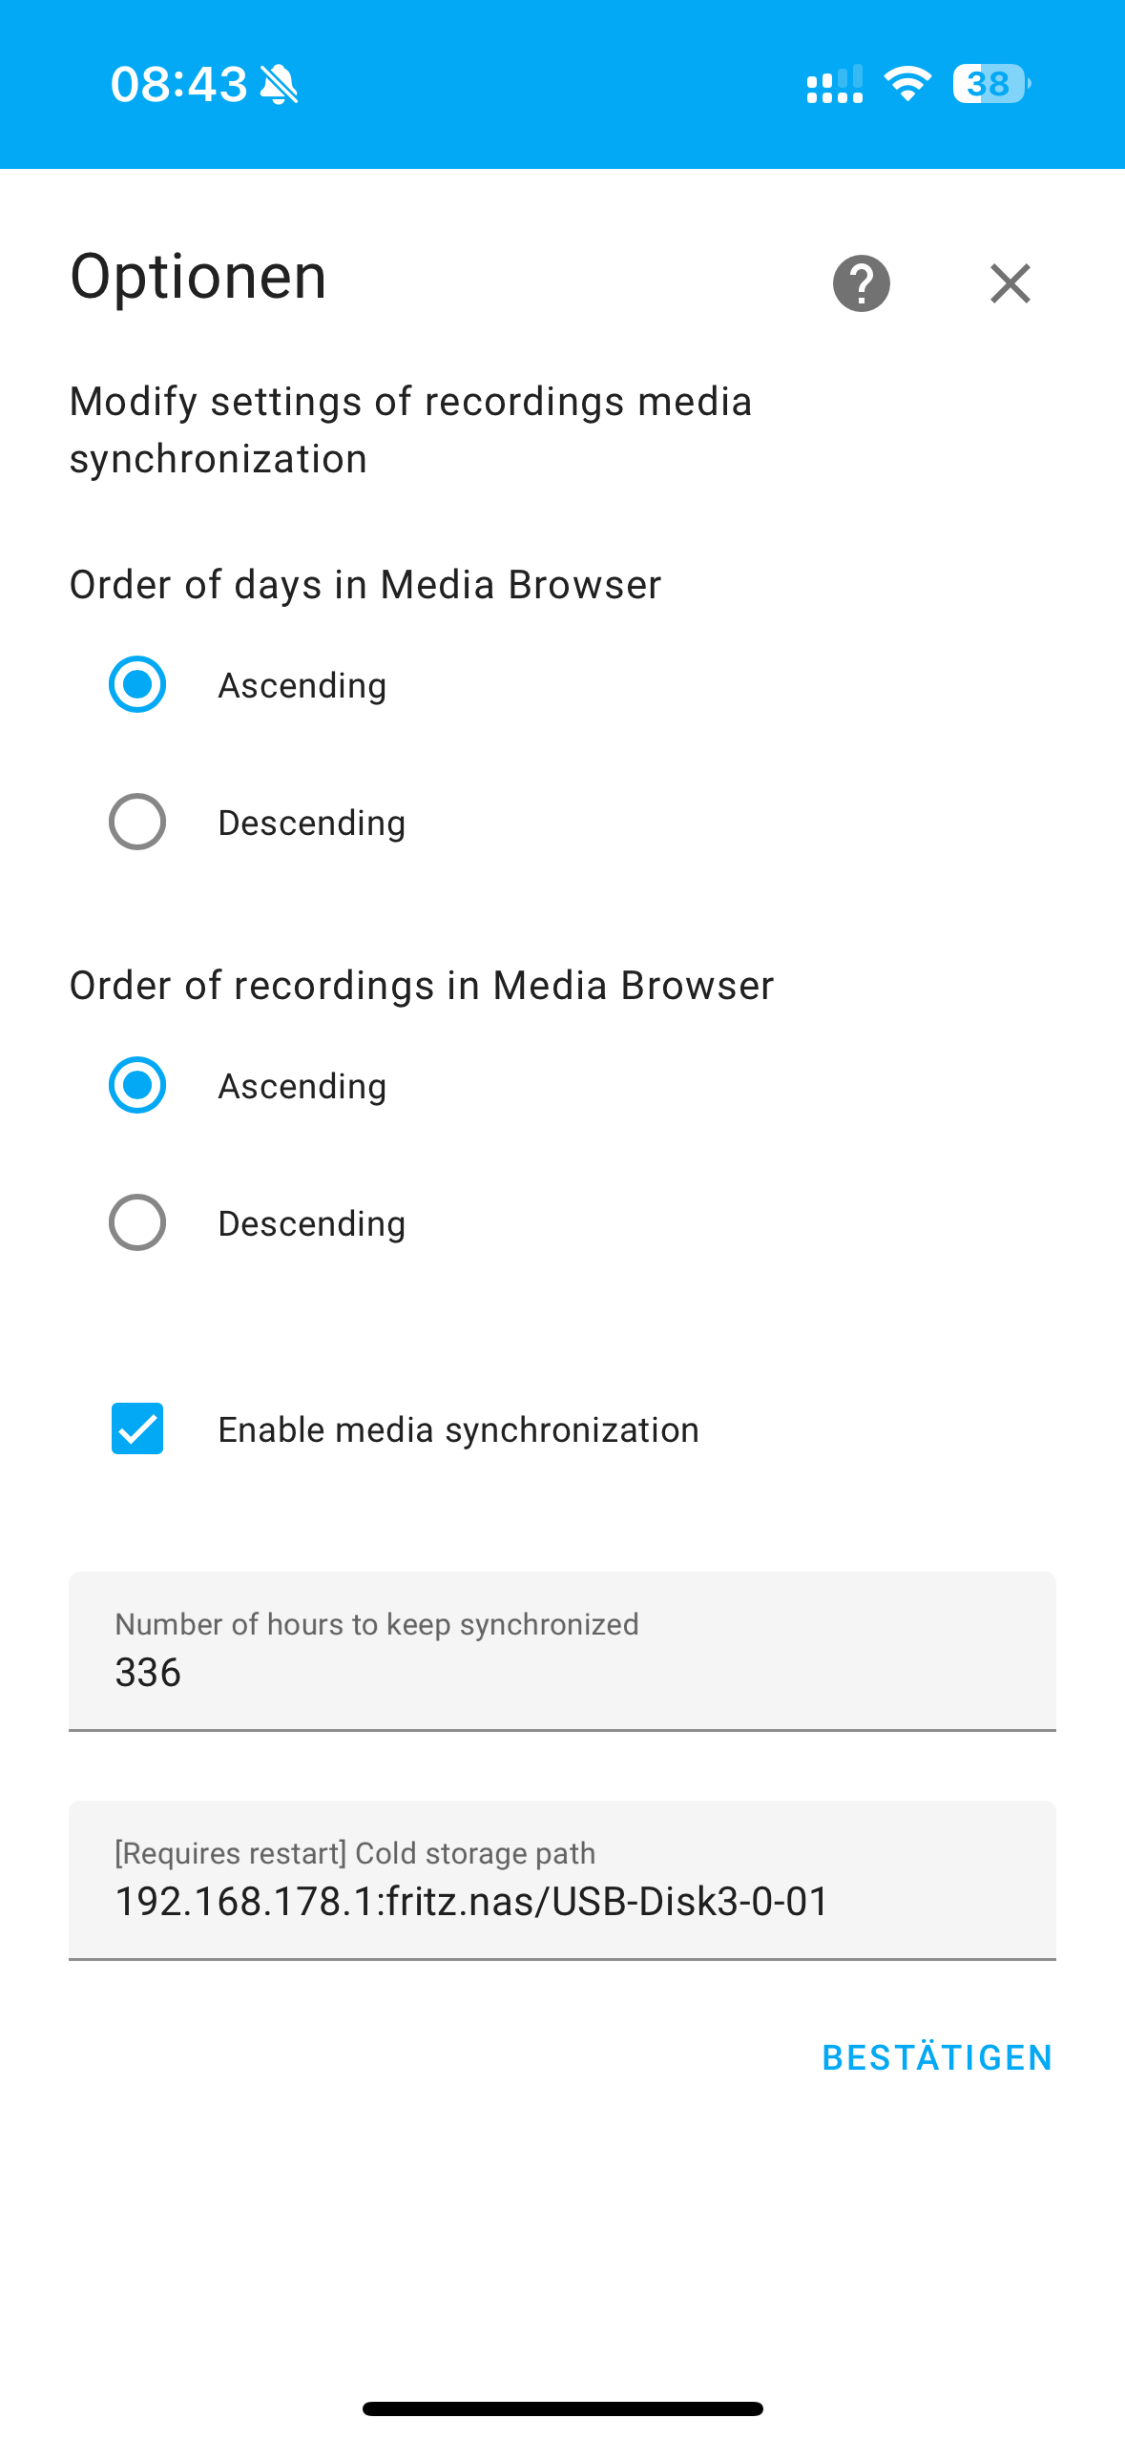Tap the silent bell icon in status bar
The width and height of the screenshot is (1125, 2439).
point(280,85)
